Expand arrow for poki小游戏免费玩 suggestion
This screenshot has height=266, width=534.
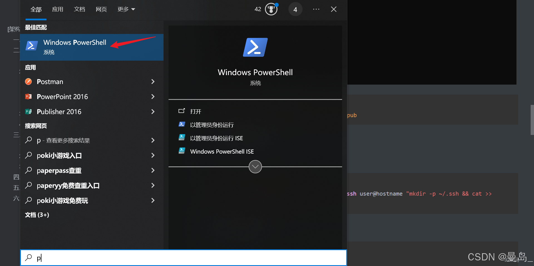point(153,200)
